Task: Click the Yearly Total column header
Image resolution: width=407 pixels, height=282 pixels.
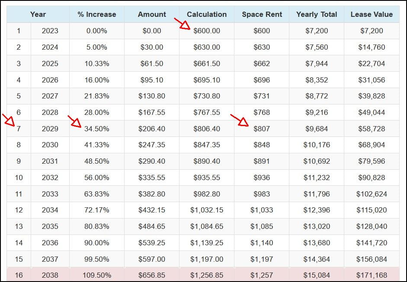Action: [x=317, y=14]
